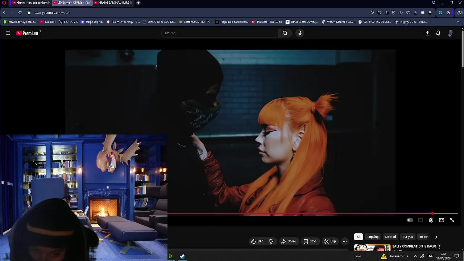Open the downloads icon
The height and width of the screenshot is (261, 464).
[415, 13]
